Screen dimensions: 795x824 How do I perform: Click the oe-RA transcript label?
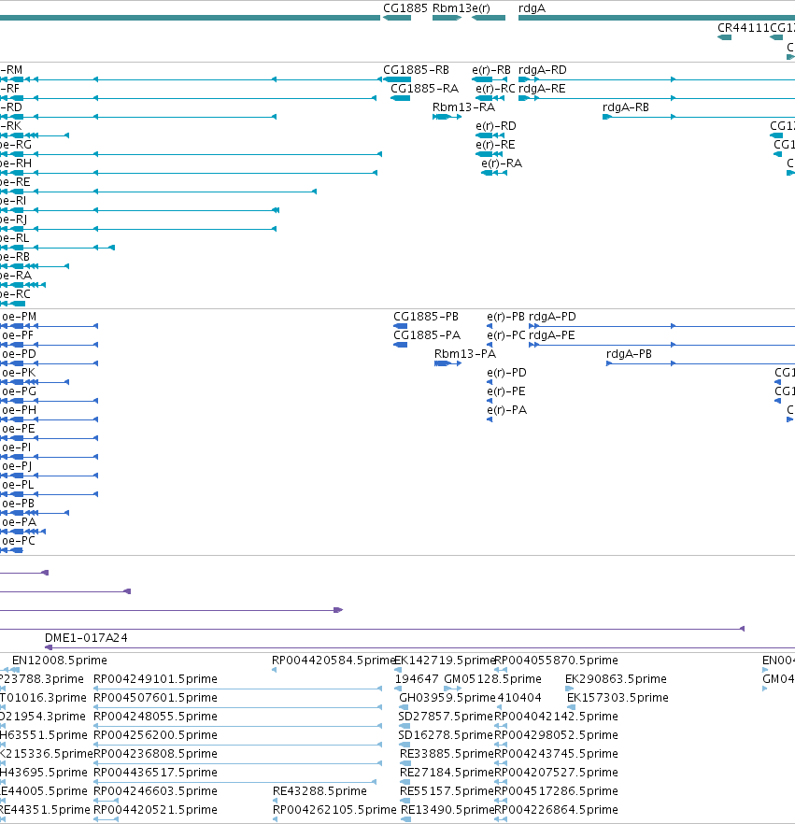(16, 276)
